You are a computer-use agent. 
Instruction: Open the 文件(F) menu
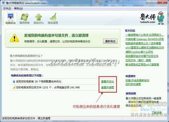[x=7, y=8]
